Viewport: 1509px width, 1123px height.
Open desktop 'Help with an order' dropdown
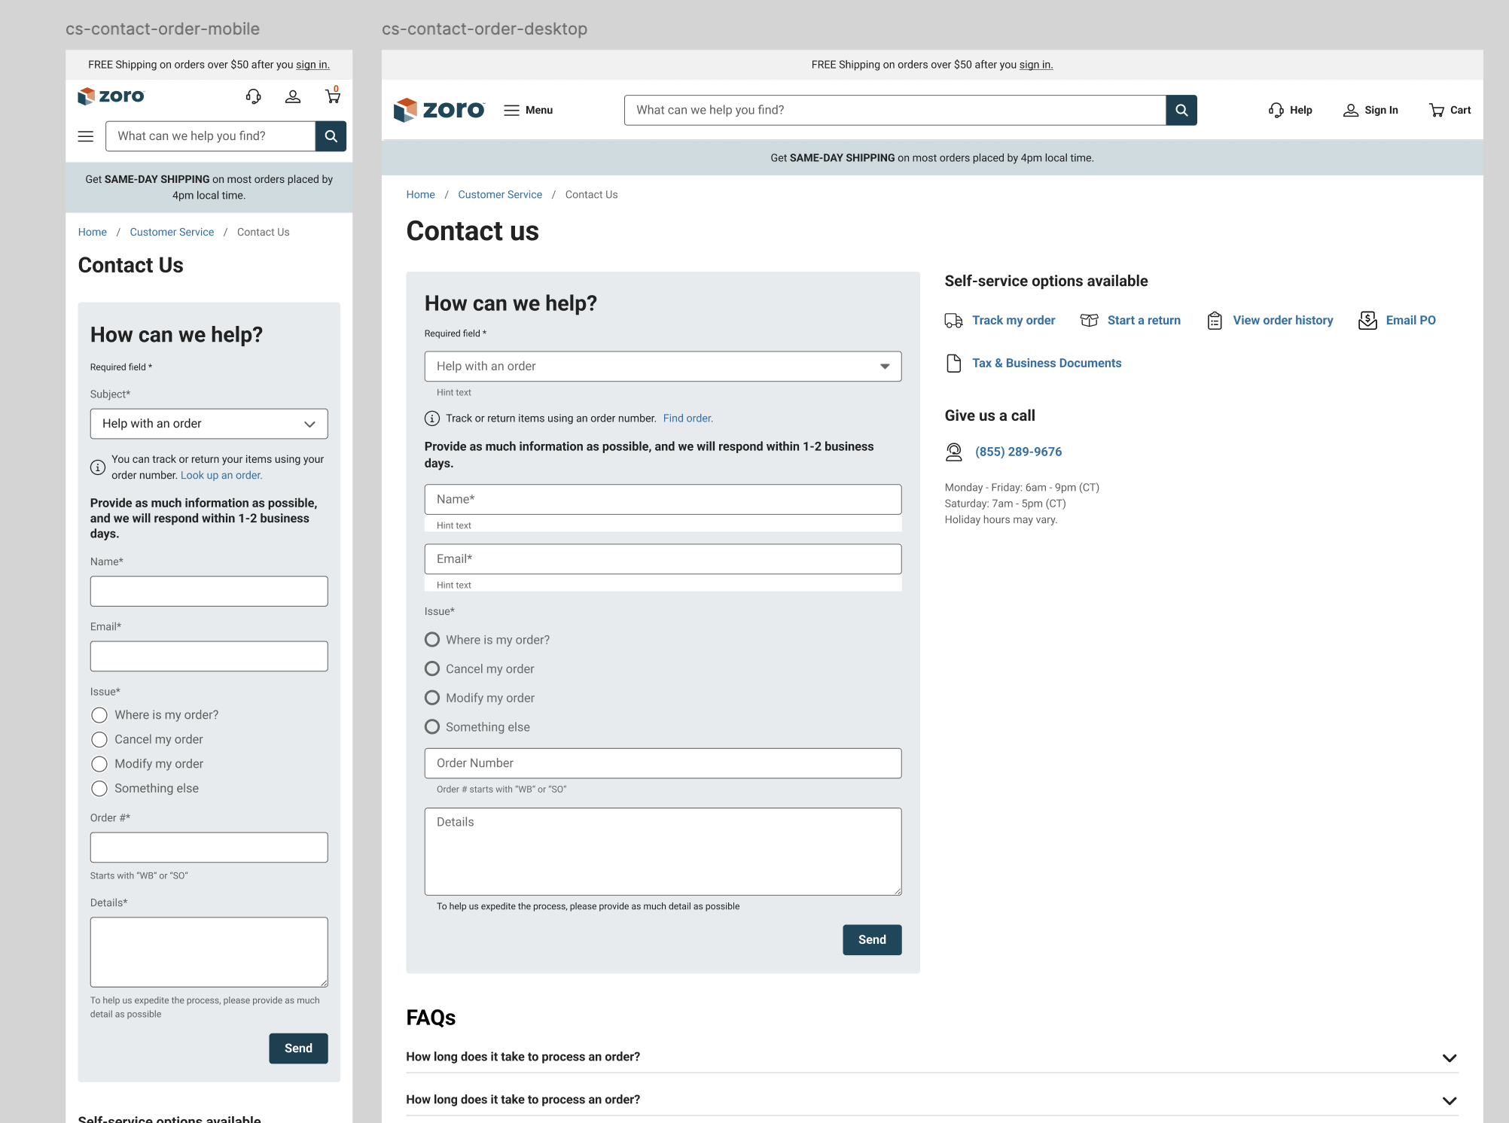point(663,367)
